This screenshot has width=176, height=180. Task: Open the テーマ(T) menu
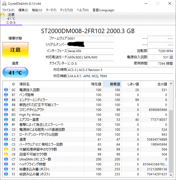51,10
